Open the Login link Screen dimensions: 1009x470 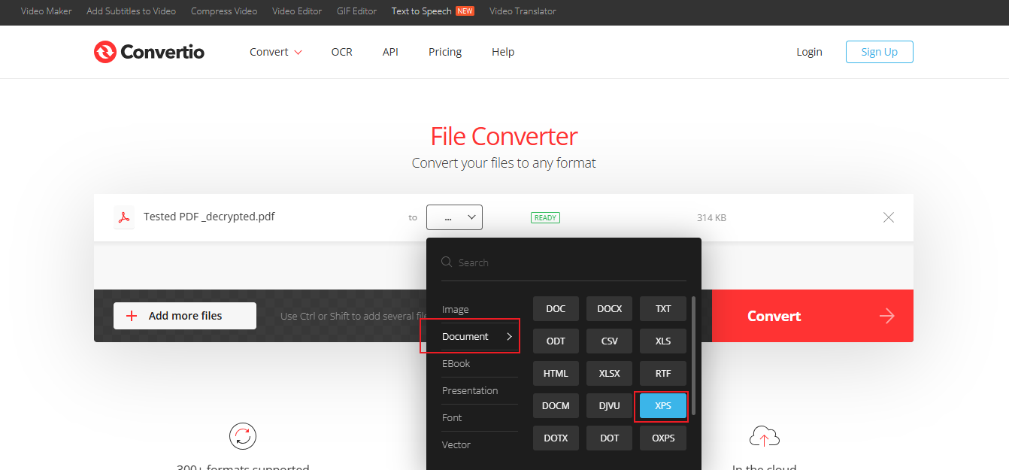[809, 52]
